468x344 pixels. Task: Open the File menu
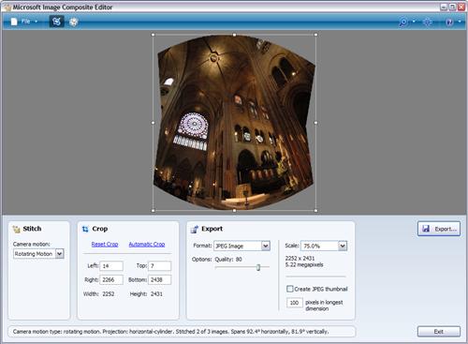(24, 22)
